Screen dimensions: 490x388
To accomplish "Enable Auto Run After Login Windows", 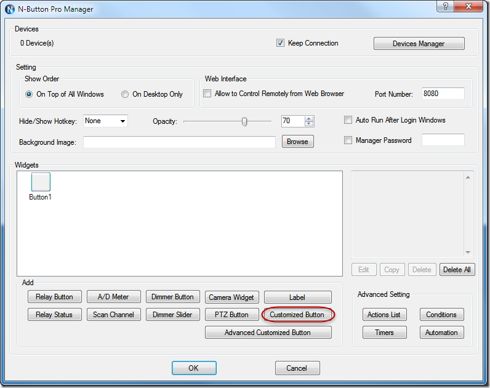I will (x=348, y=120).
